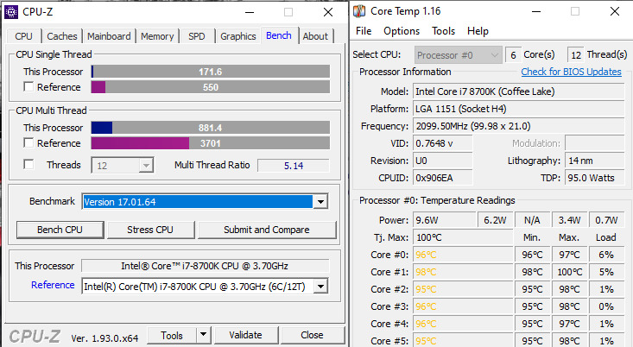Click the Lithography value 14 nm

point(595,161)
